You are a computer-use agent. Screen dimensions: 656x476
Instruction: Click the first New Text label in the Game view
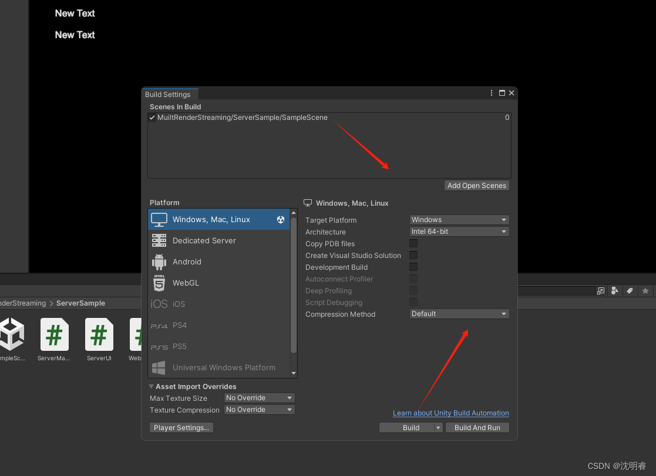75,14
